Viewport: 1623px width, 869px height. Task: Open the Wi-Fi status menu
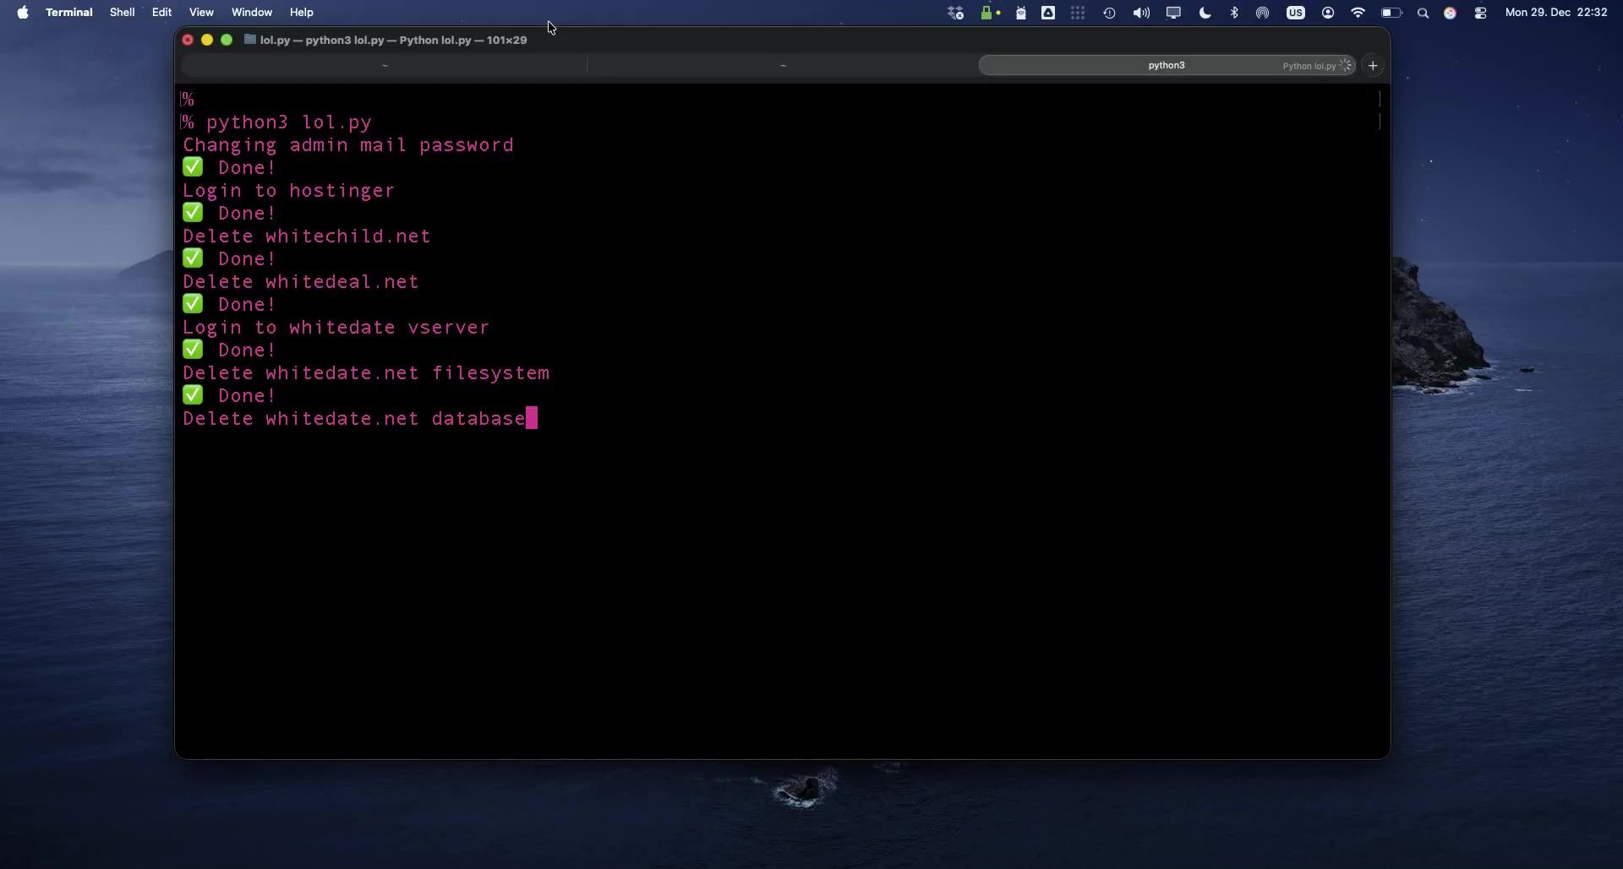pyautogui.click(x=1358, y=13)
